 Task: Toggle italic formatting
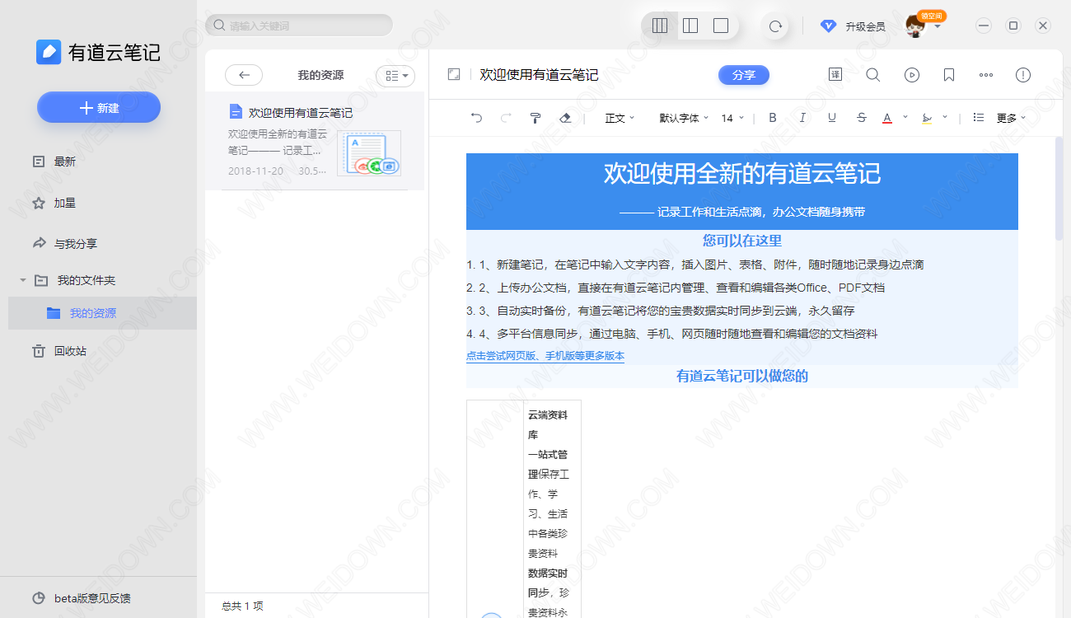pos(802,118)
